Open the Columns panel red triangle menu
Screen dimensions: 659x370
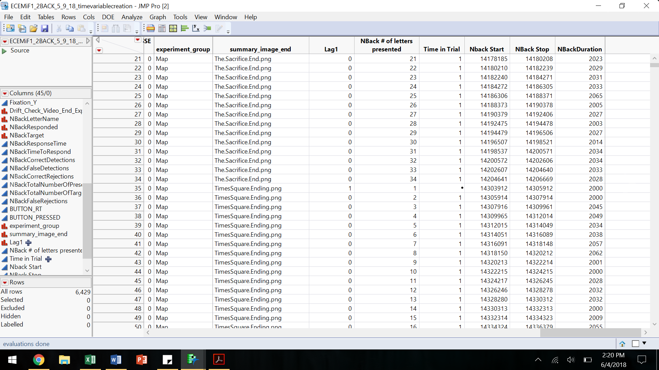[x=5, y=93]
